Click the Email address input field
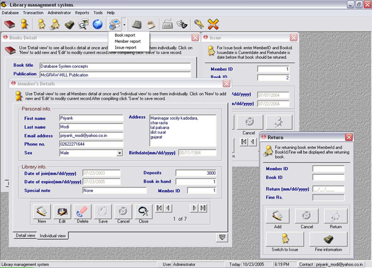 pos(91,136)
